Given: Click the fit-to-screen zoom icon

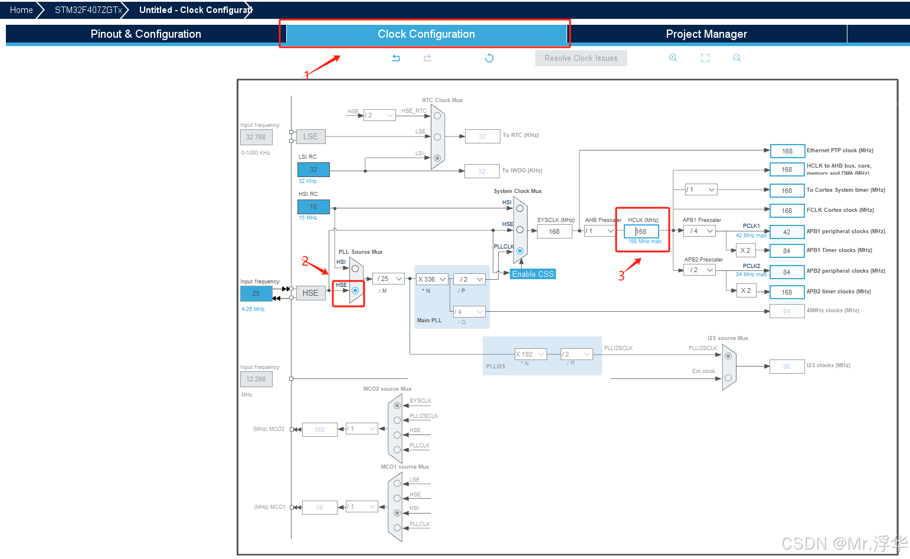Looking at the screenshot, I should pos(705,58).
